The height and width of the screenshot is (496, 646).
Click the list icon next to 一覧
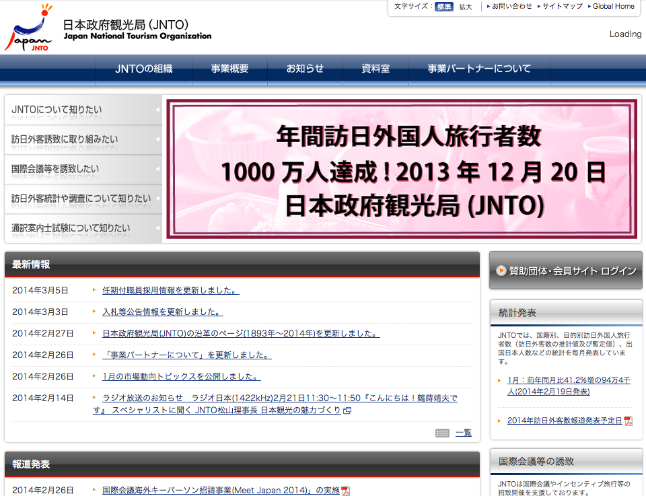[x=443, y=433]
